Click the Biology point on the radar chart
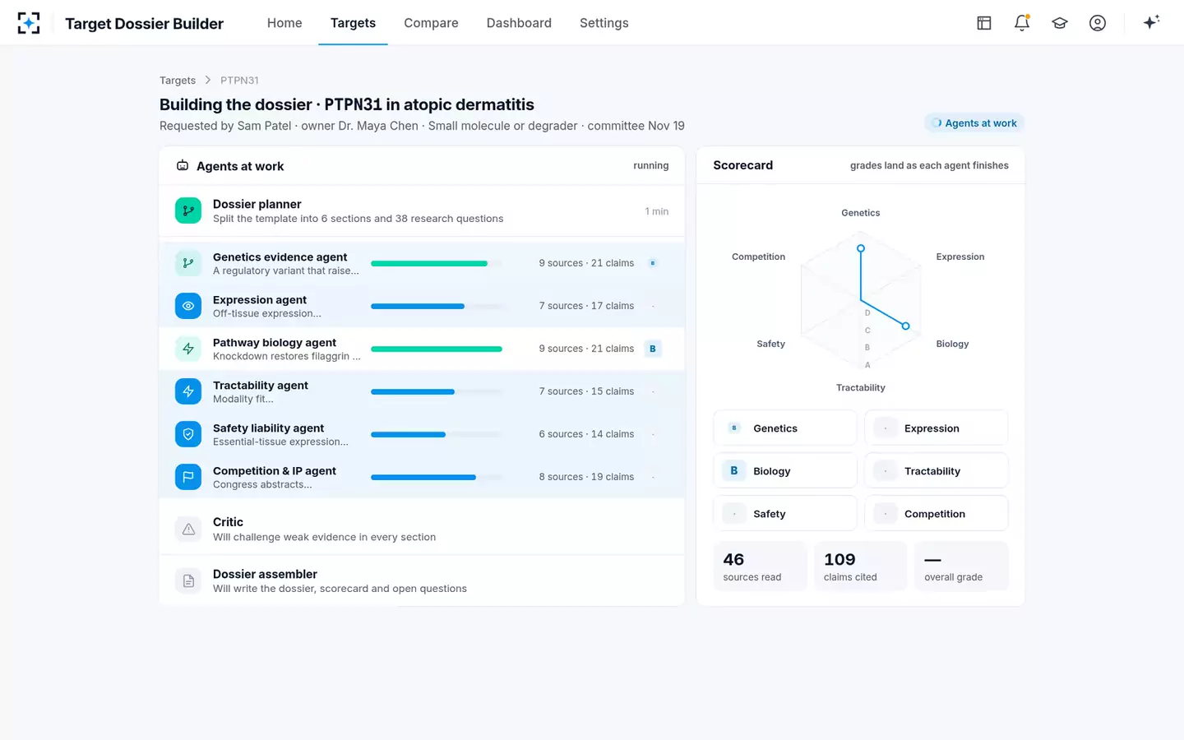The image size is (1184, 740). coord(906,326)
